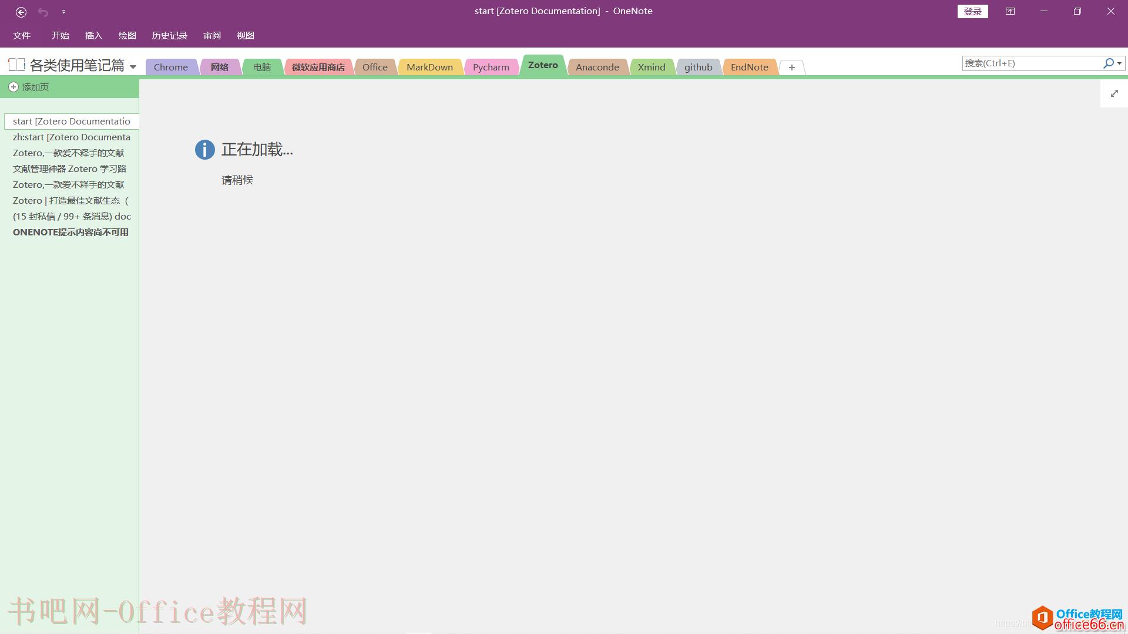
Task: Open the 历史记录 ribbon tab
Action: [169, 36]
